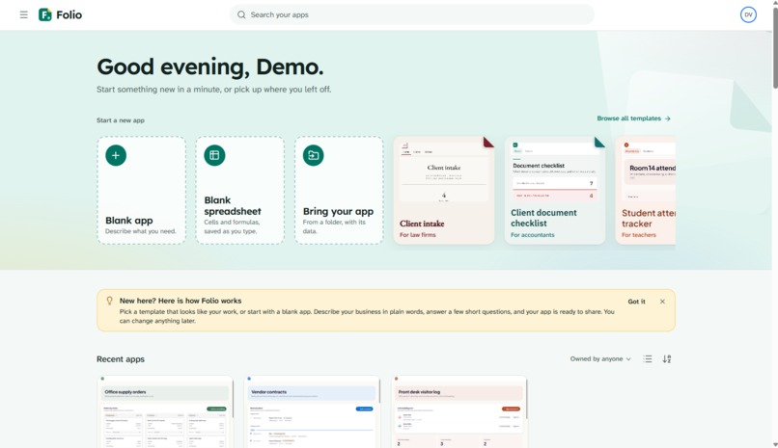Image resolution: width=778 pixels, height=448 pixels.
Task: Dismiss the tip banner with the X
Action: [x=662, y=302]
